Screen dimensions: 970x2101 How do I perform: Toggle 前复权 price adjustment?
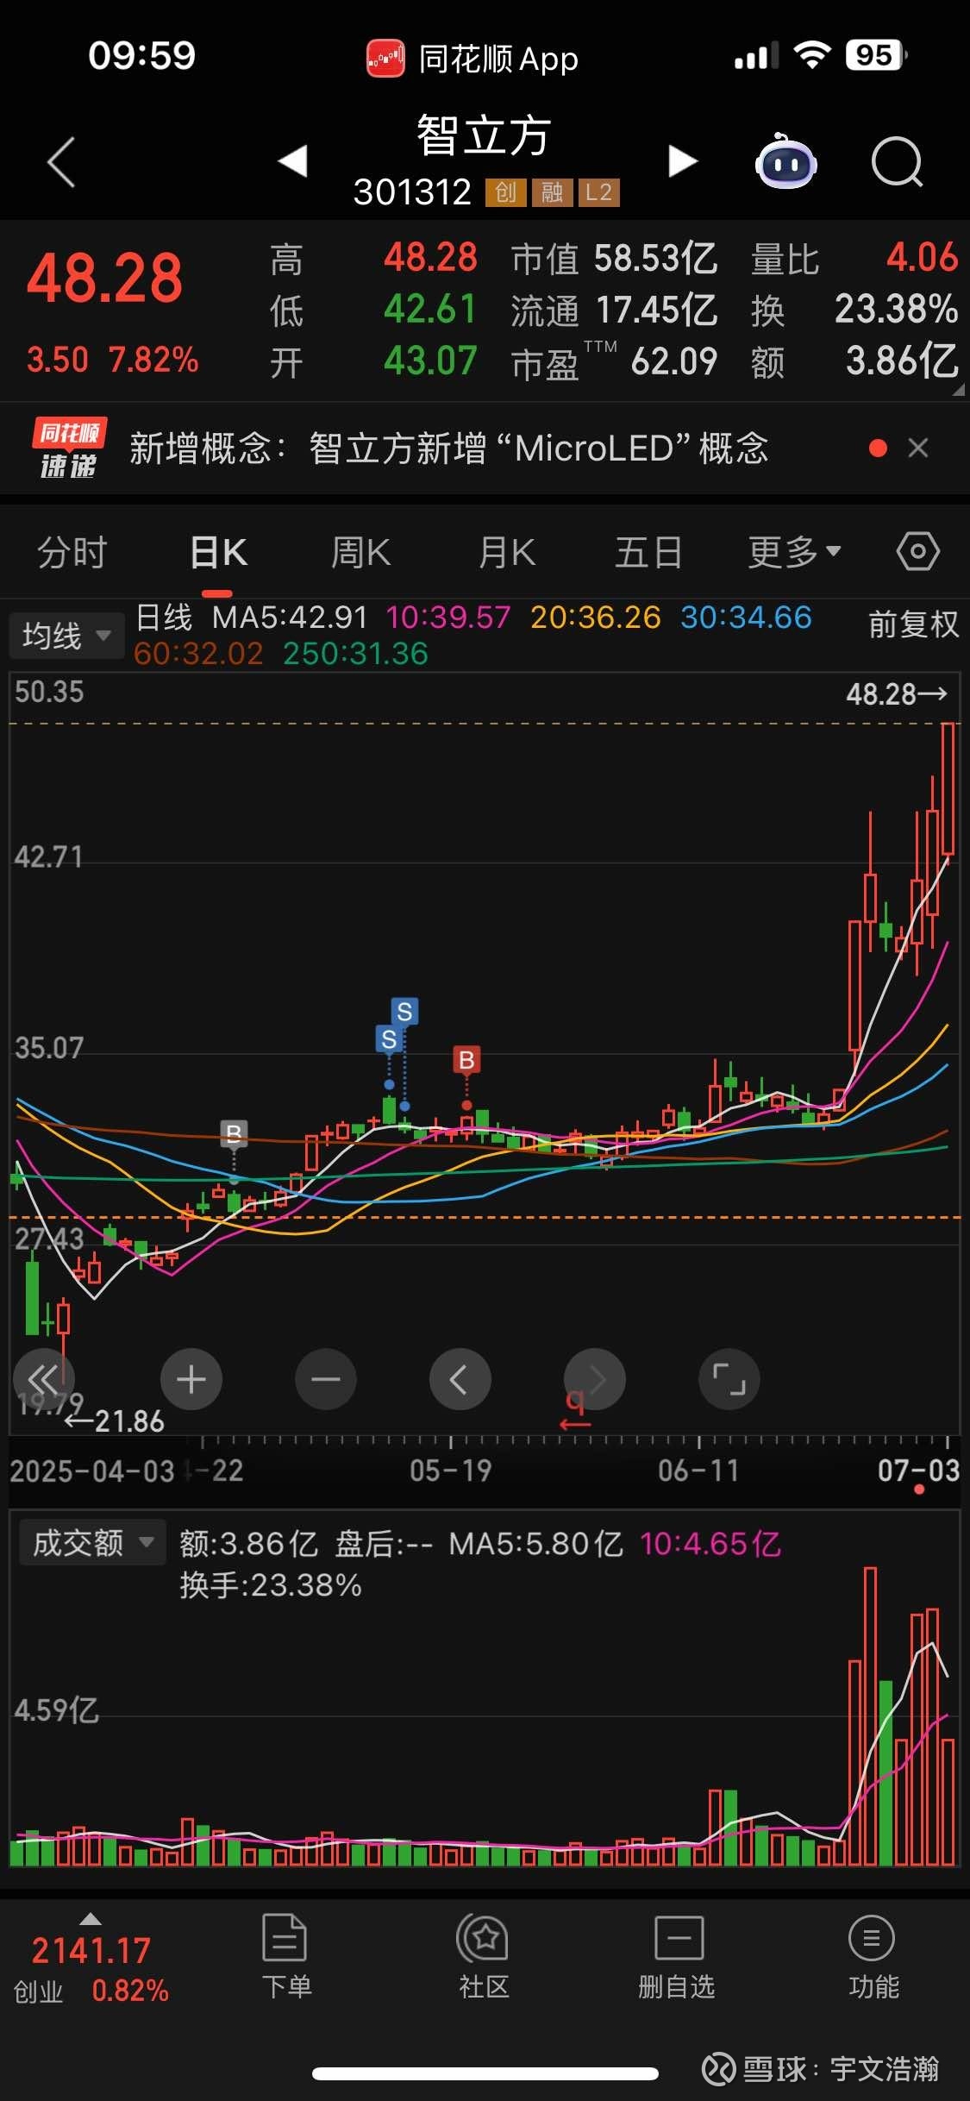click(x=913, y=624)
